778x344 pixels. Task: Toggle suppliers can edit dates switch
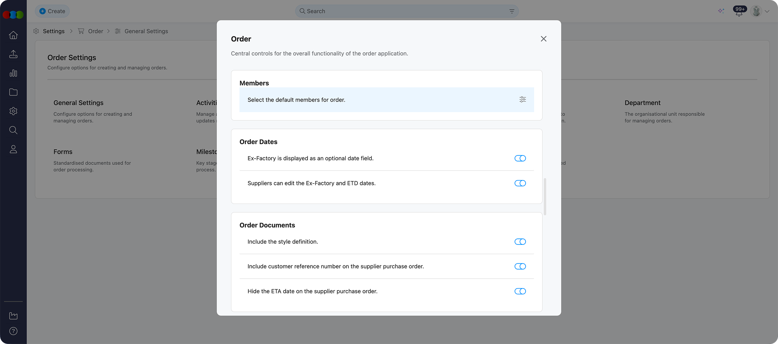click(x=520, y=183)
